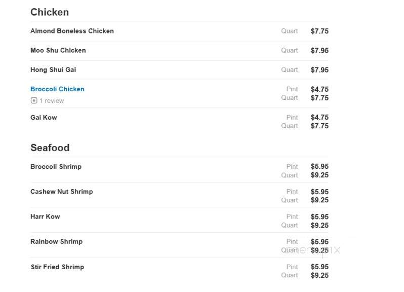Click the Chicken section heading

(x=50, y=12)
